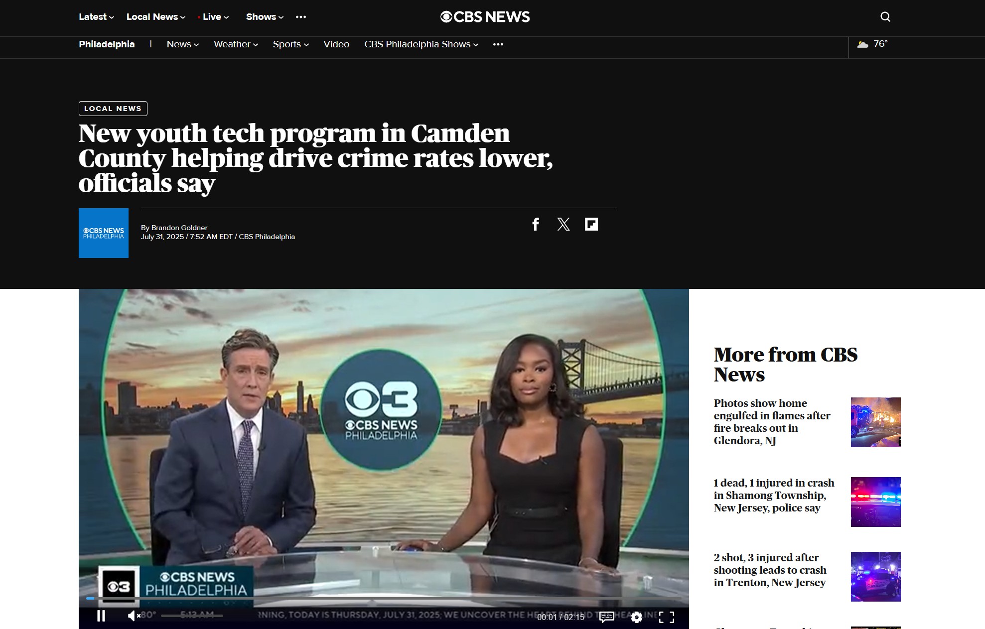Open top nav more options ellipsis

click(x=301, y=17)
